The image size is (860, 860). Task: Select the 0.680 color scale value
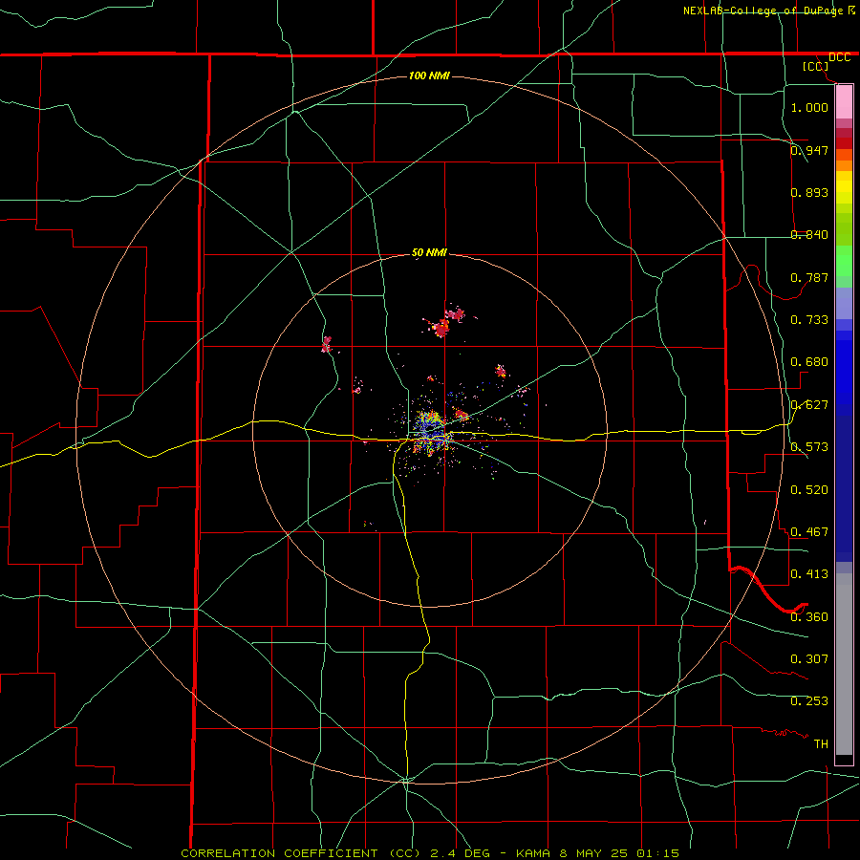(809, 362)
